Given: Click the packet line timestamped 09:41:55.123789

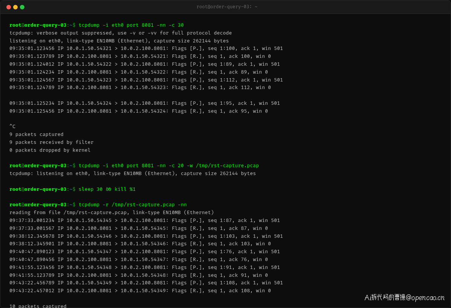Looking at the screenshot, I should click(139, 275).
